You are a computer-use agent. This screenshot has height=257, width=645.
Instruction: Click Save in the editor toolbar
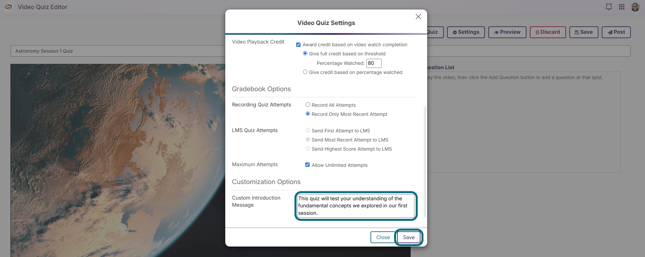(584, 32)
